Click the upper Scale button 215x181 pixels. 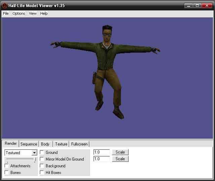pos(120,152)
